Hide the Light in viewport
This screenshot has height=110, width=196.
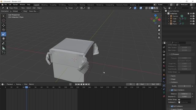(x=191, y=21)
